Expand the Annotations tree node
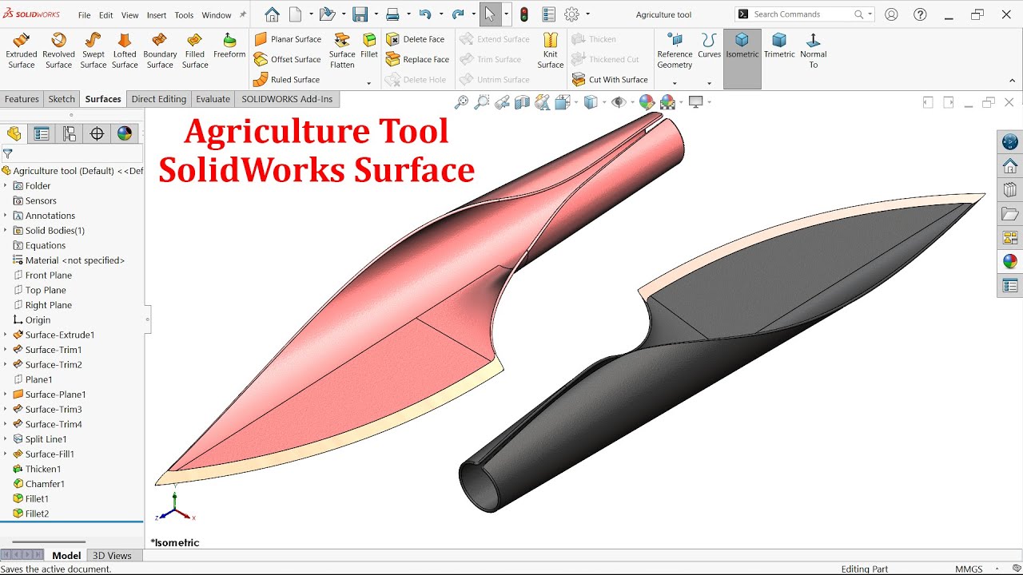Viewport: 1023px width, 575px height. pos(6,216)
